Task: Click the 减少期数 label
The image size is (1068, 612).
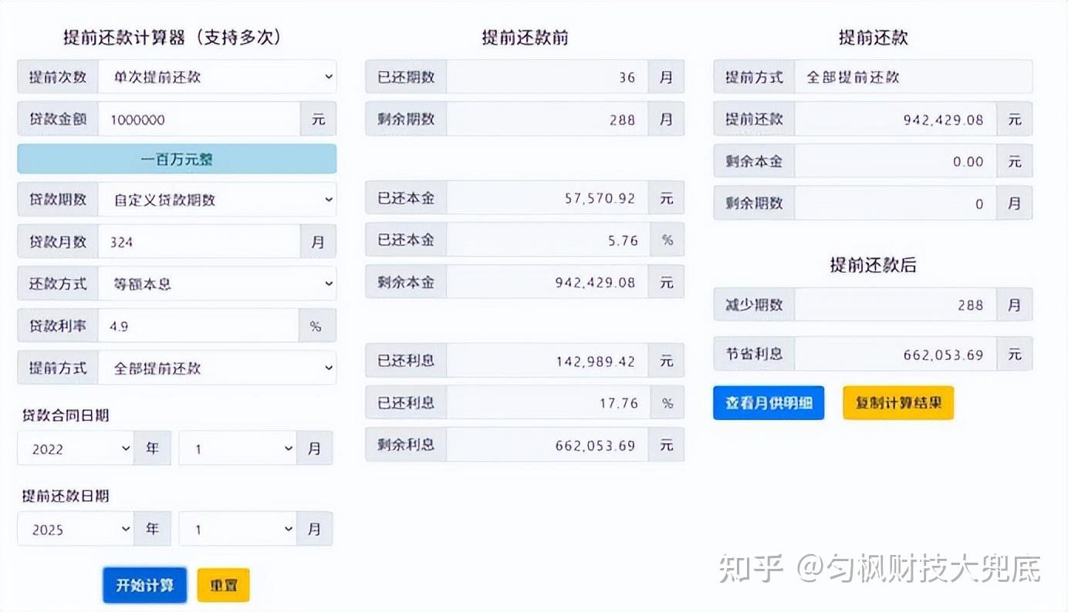Action: coord(754,304)
